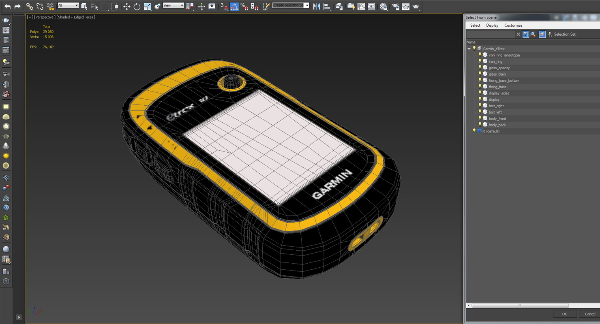The height and width of the screenshot is (324, 600).
Task: Click the Undo arrow in main toolbar
Action: (x=7, y=6)
